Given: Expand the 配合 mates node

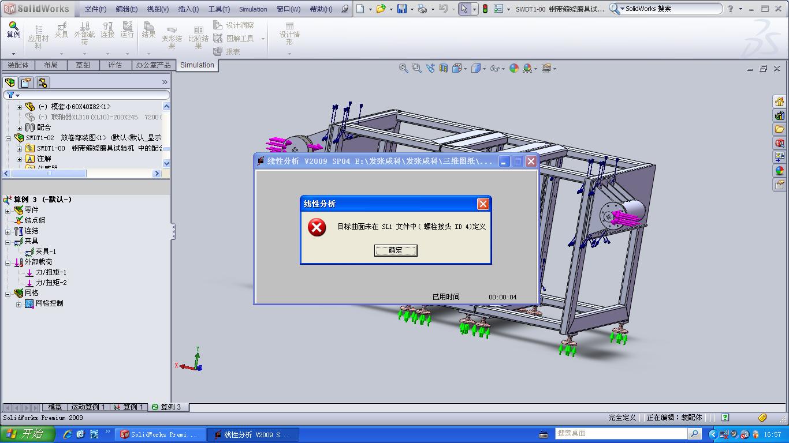Looking at the screenshot, I should point(19,127).
